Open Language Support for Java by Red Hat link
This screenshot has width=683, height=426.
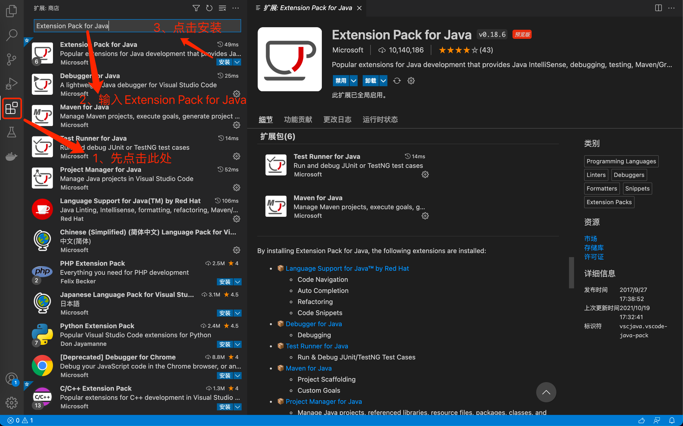(x=347, y=268)
